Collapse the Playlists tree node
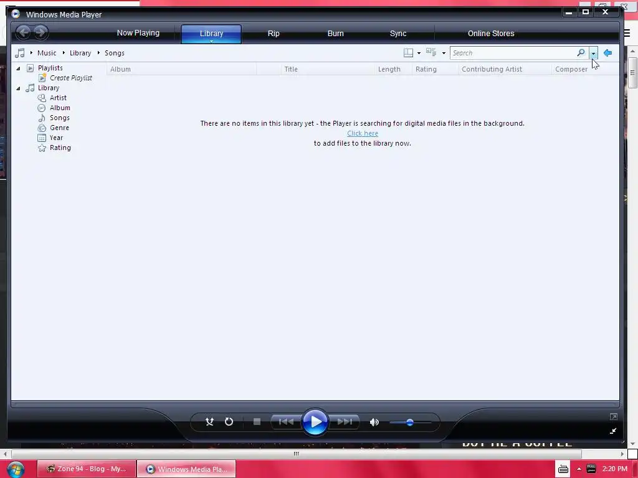The image size is (638, 478). tap(18, 68)
